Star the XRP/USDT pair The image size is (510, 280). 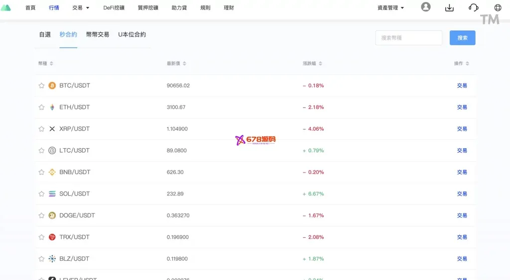point(41,129)
